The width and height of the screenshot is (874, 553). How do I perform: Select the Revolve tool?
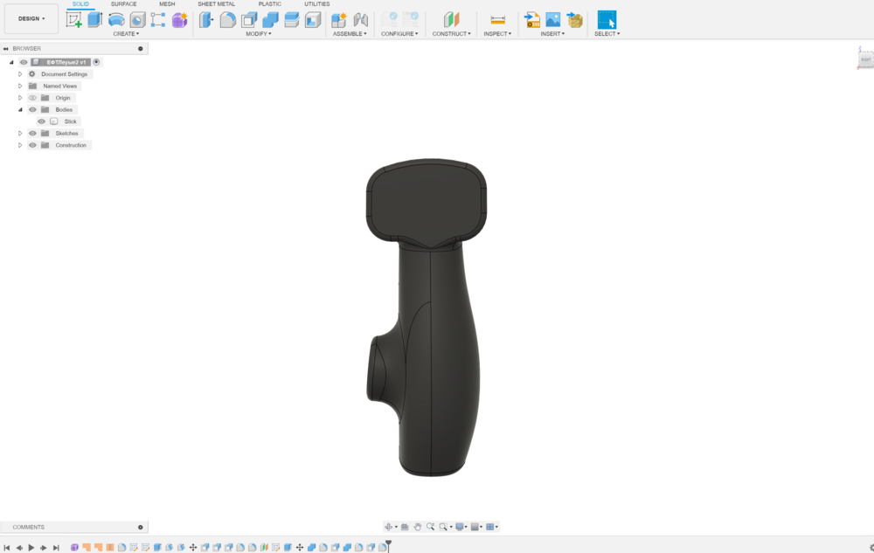(114, 18)
